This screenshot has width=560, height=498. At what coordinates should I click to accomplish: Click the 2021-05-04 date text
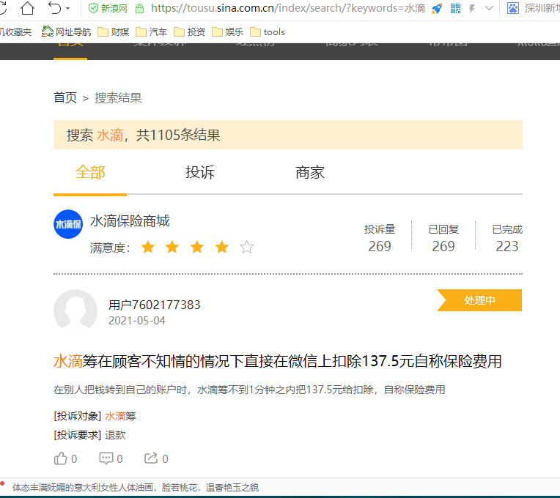click(137, 321)
